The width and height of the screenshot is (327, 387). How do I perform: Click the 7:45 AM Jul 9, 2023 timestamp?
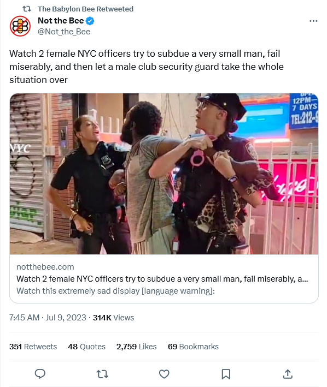48,317
